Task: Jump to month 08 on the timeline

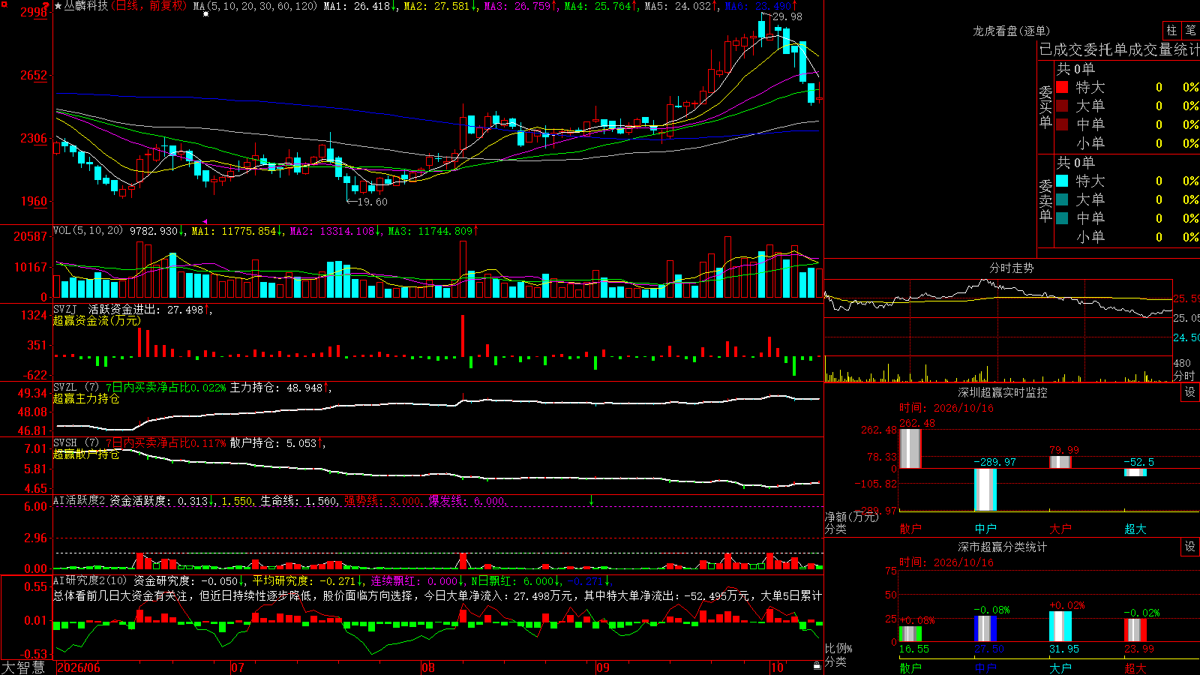Action: [428, 667]
